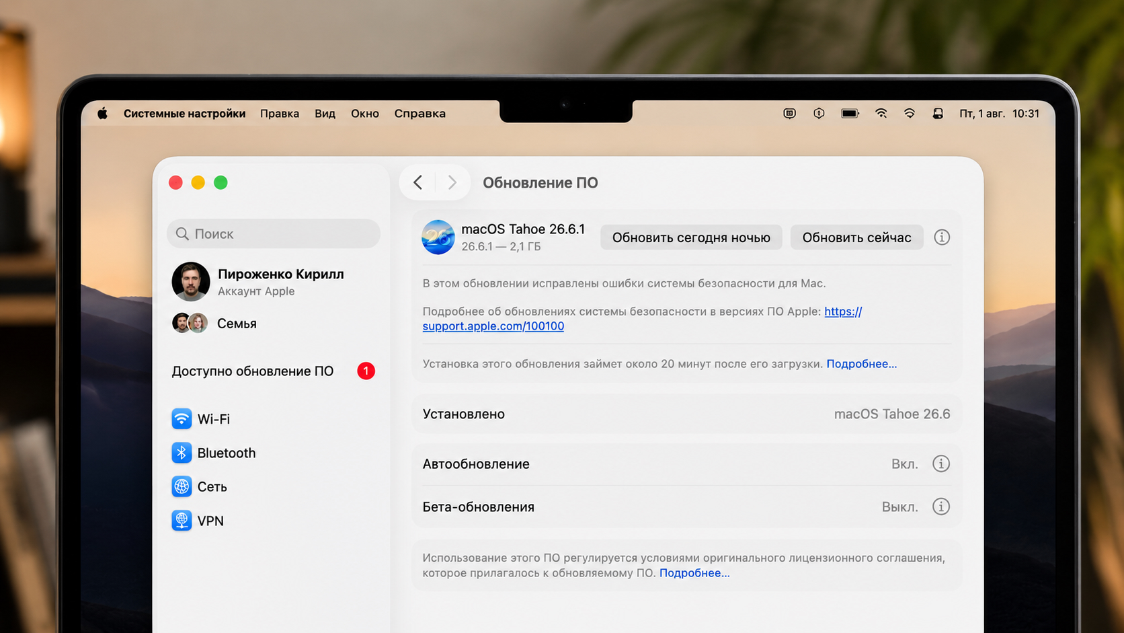Click the Wi-Fi icon with the magnifier

[881, 114]
